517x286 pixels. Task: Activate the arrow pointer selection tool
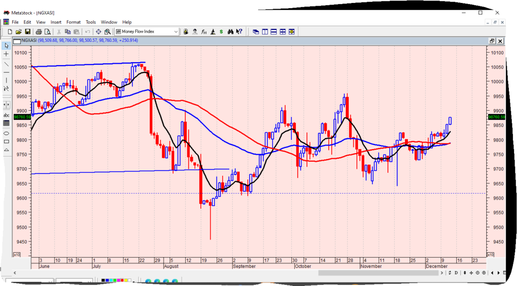(7, 45)
